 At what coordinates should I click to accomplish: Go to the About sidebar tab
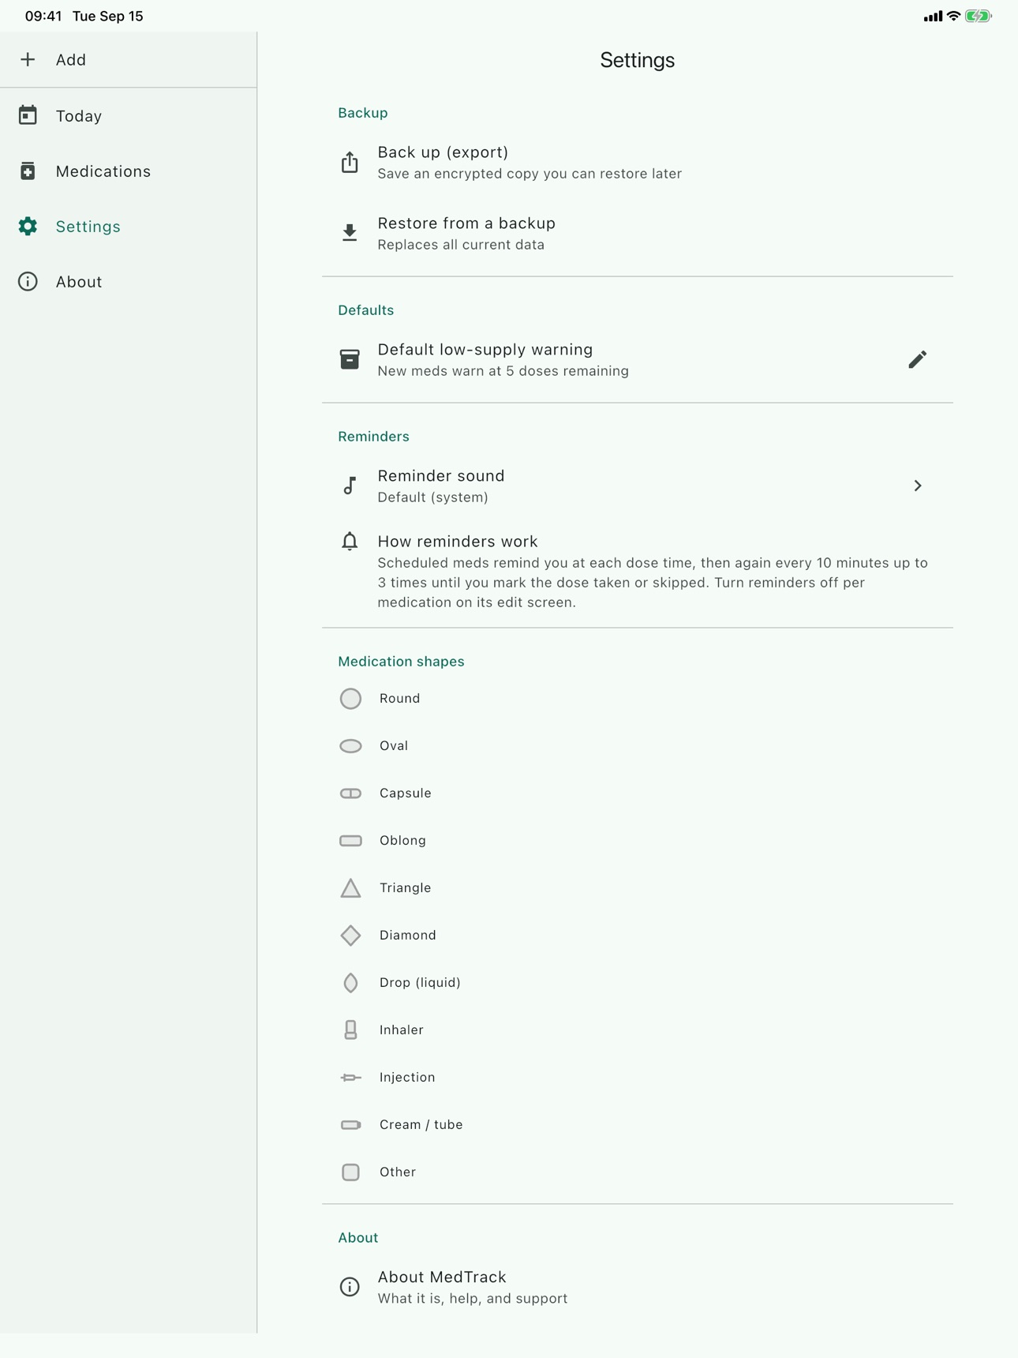pos(128,282)
